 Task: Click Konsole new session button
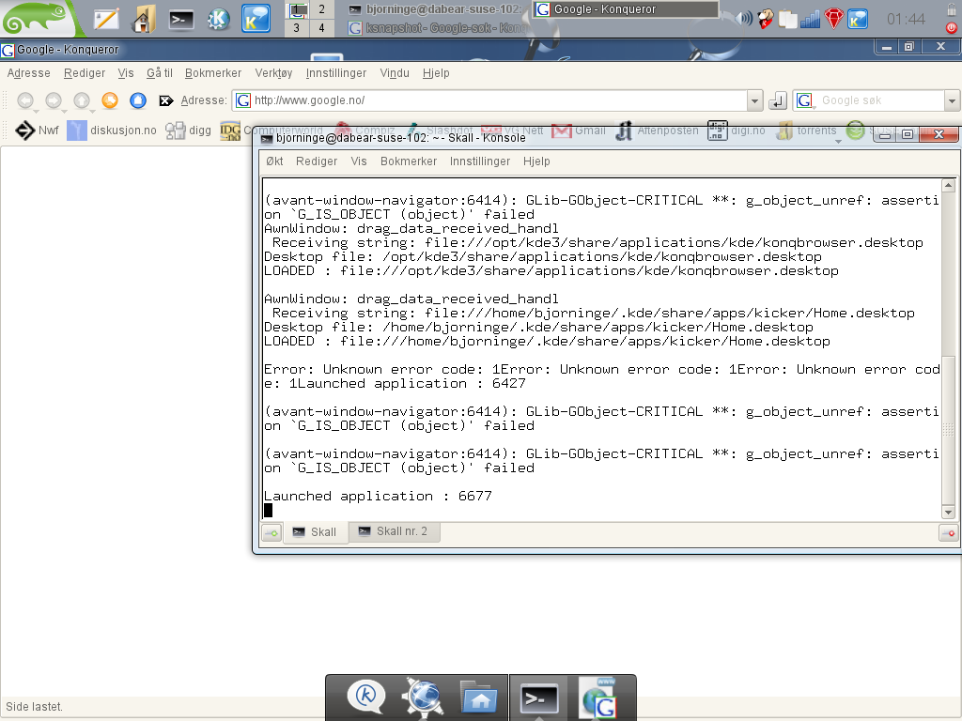tap(272, 533)
